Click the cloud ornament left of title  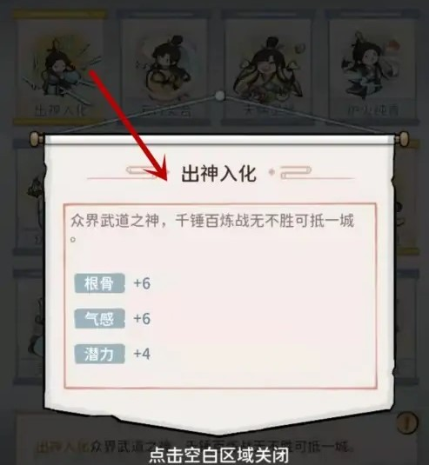point(143,171)
